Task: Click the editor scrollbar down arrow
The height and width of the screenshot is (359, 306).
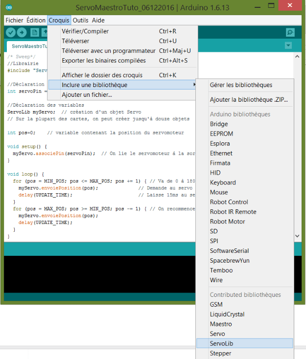Action: (297, 236)
